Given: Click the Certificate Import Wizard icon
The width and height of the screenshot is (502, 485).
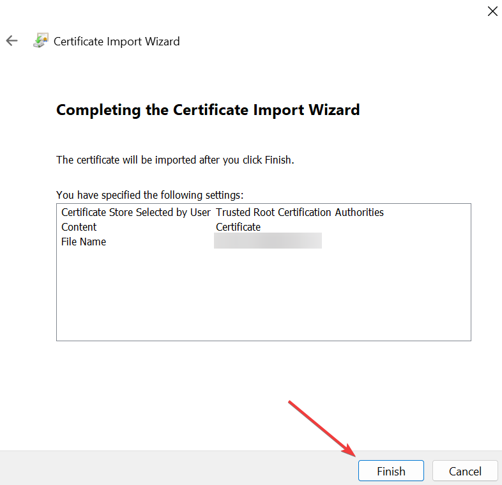Looking at the screenshot, I should 41,41.
